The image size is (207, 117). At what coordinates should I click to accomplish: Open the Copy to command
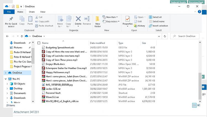coord(68,22)
